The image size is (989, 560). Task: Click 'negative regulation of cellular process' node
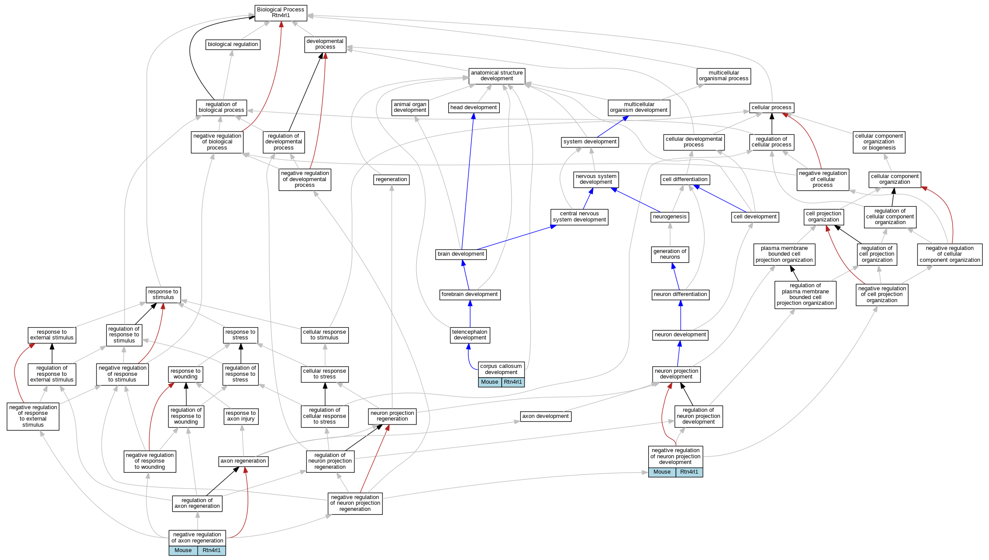click(x=823, y=179)
